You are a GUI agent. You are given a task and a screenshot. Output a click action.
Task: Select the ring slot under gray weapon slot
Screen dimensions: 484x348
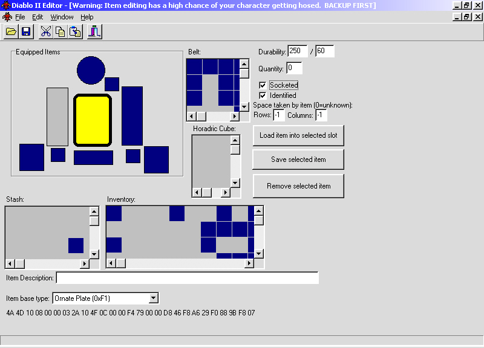coord(58,155)
